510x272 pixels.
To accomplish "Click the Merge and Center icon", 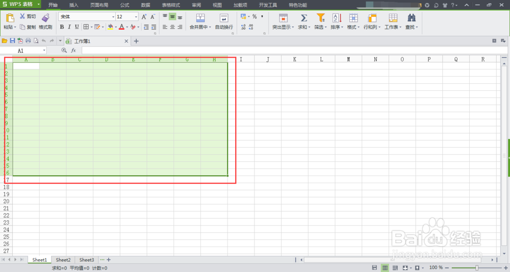I will click(x=200, y=18).
